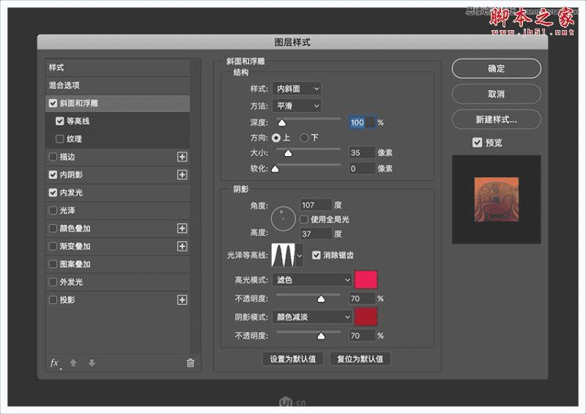
Task: Select 斜面和浮雕 row in list
Action: point(117,103)
